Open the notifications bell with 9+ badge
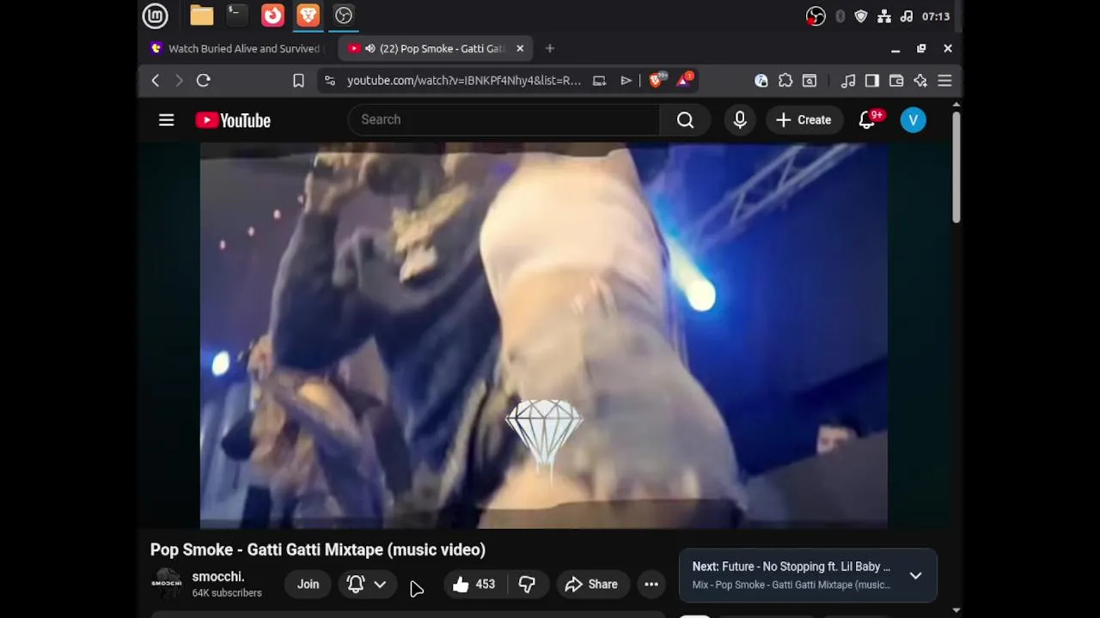Viewport: 1100px width, 618px height. 868,120
